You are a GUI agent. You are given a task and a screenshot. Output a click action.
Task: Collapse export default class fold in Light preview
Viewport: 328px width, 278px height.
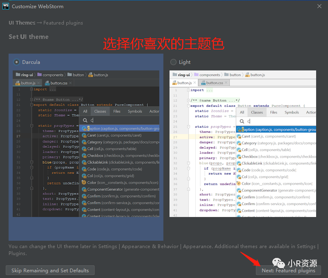pyautogui.click(x=188, y=106)
